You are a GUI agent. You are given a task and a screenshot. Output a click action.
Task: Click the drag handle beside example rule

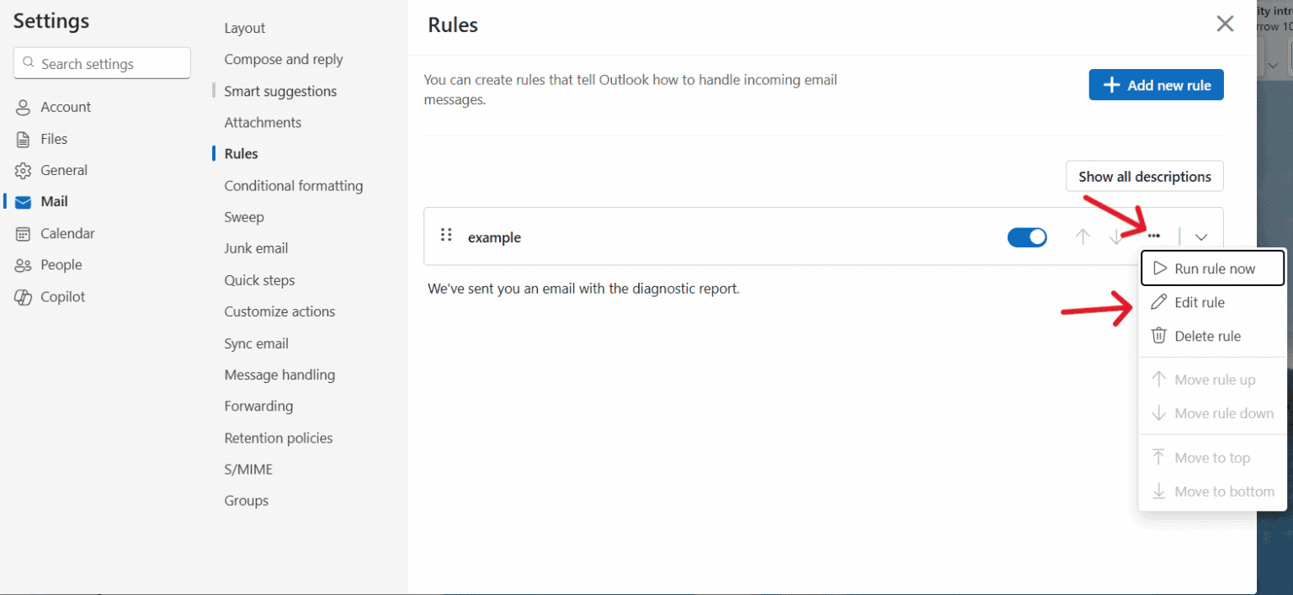click(x=445, y=236)
